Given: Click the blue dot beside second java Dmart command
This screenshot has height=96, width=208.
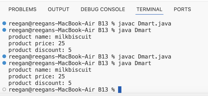Looking at the screenshot, I should (4, 63).
